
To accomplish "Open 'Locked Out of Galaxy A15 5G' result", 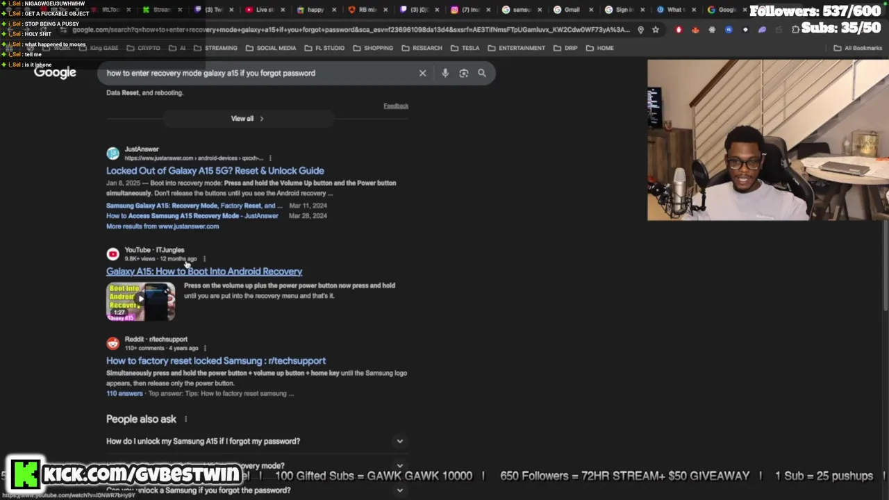I will (215, 171).
